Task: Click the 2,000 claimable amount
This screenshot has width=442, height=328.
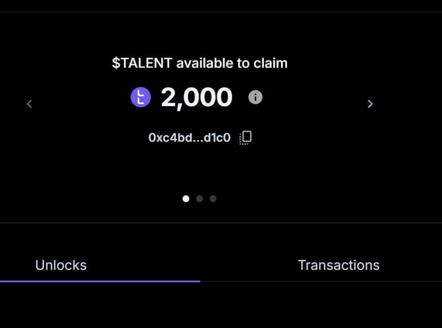Action: pos(197,98)
